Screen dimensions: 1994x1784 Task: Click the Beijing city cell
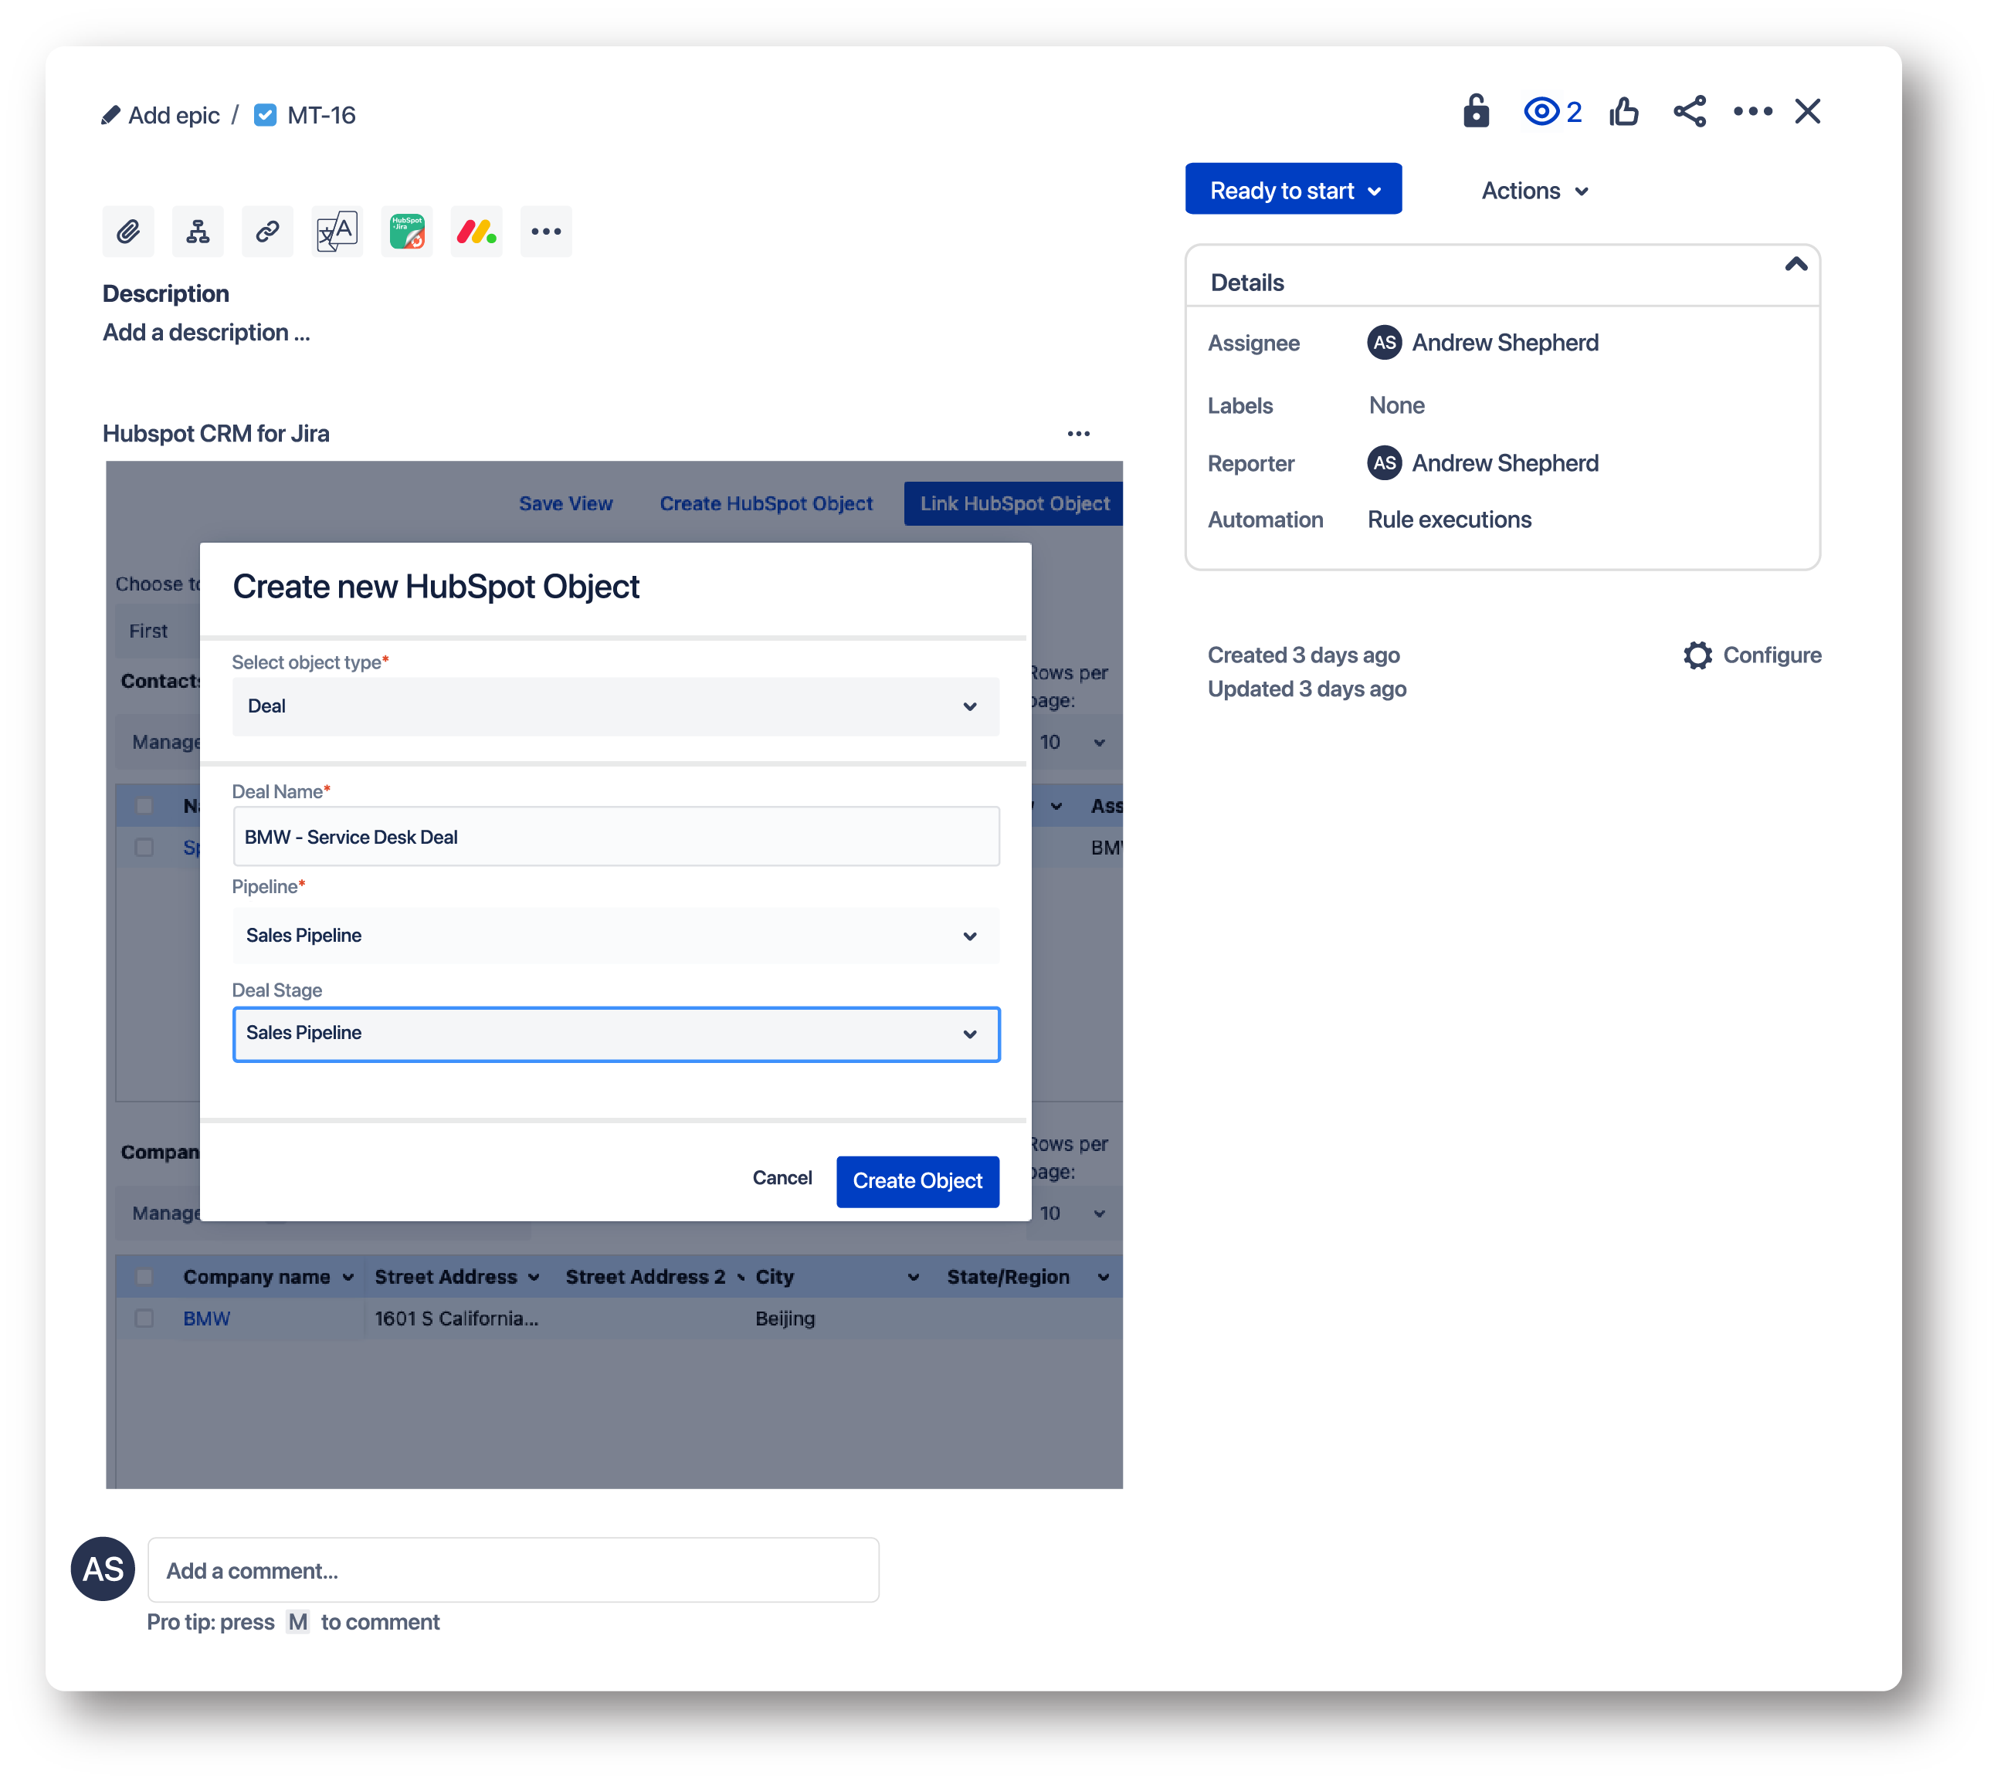click(x=785, y=1319)
